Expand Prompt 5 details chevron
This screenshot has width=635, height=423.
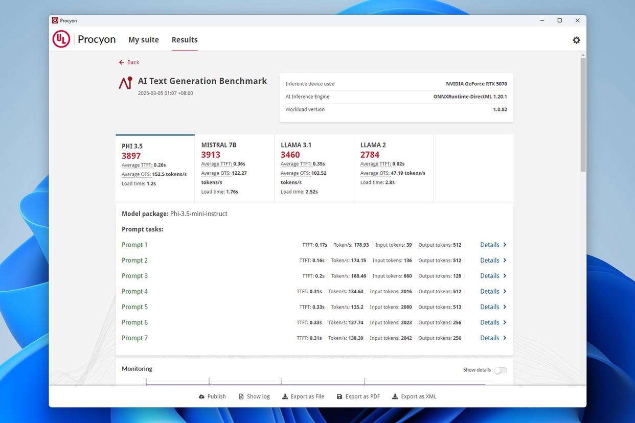coord(505,307)
